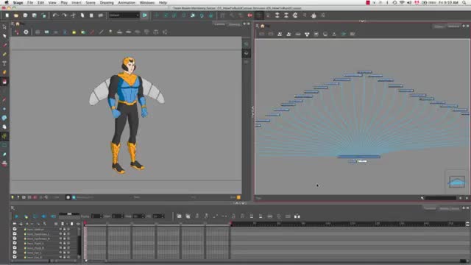Click the Spotlight icon in the Spotlight menu bar
Screen dimensions: 471x265
click(464, 3)
